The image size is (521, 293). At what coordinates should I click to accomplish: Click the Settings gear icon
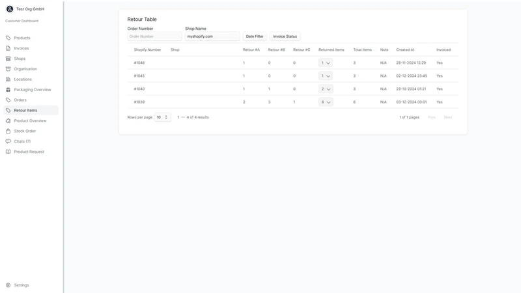pyautogui.click(x=8, y=285)
